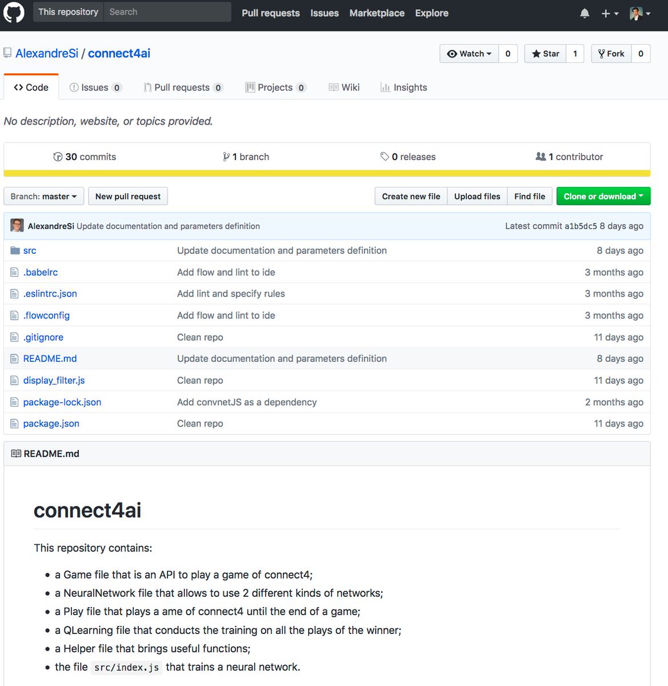Image resolution: width=668 pixels, height=686 pixels.
Task: Click 'No description, website, or topics provided.' text
Action: click(108, 121)
